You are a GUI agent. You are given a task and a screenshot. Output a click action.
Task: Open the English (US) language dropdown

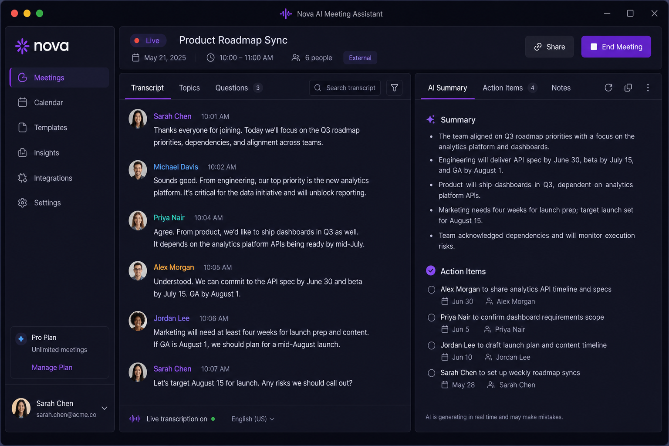253,419
